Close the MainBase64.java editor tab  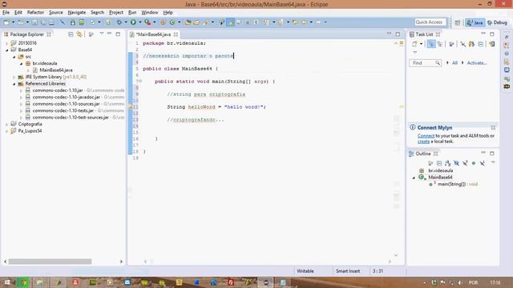[x=176, y=34]
